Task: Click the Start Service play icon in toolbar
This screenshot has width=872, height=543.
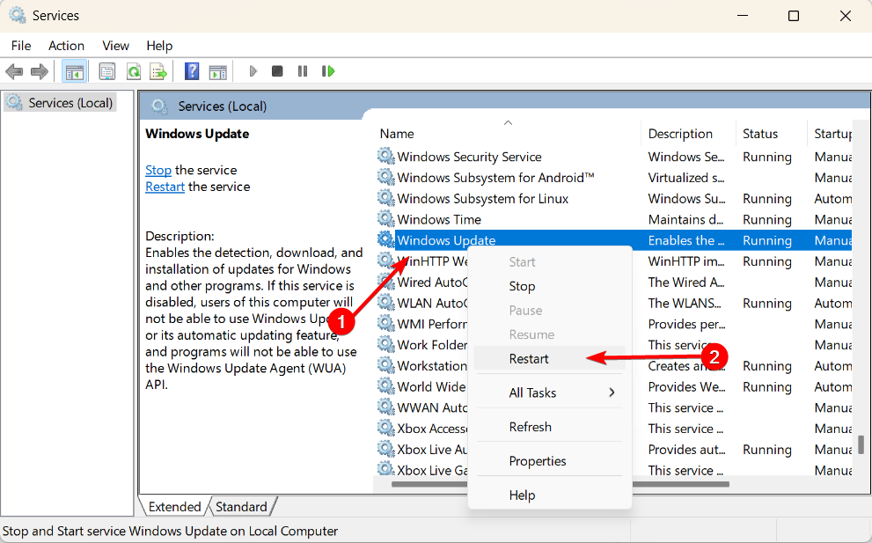Action: coord(253,71)
